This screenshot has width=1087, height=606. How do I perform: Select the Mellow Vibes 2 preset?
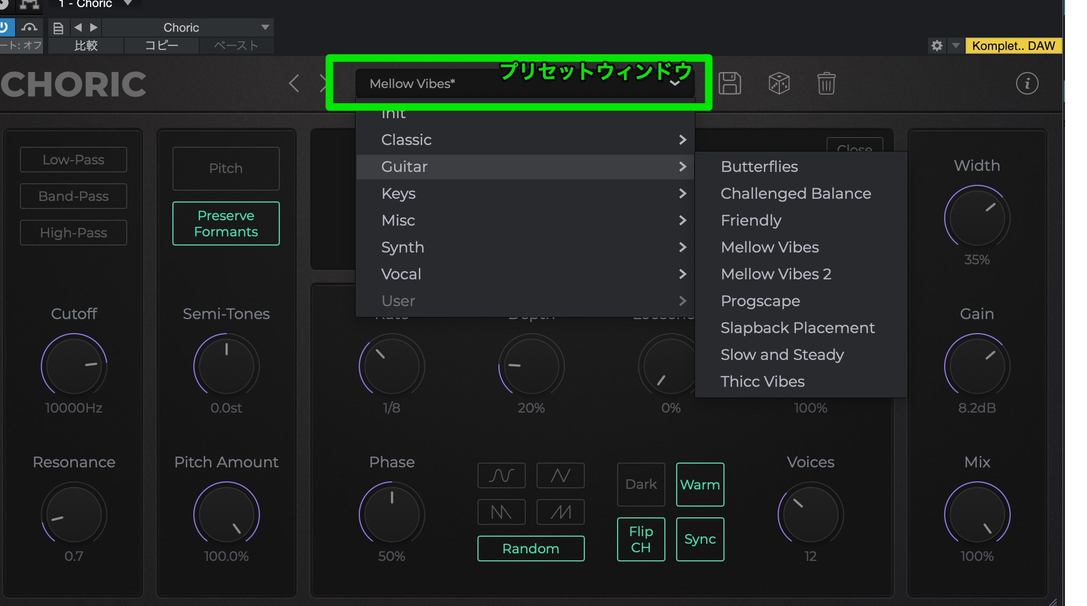(x=776, y=274)
